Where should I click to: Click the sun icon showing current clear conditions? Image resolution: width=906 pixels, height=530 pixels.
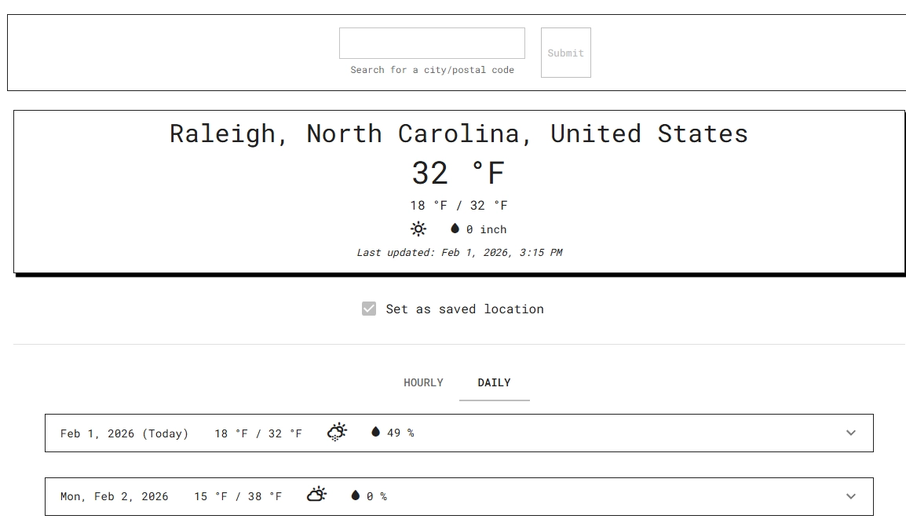(418, 228)
